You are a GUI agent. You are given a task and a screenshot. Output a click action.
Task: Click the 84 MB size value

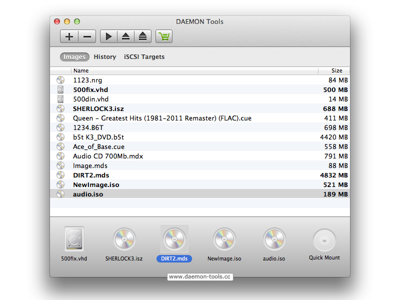[338, 80]
